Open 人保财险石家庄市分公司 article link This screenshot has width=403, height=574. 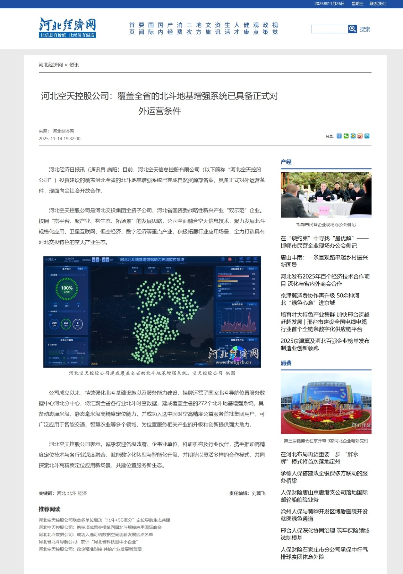click(x=324, y=553)
